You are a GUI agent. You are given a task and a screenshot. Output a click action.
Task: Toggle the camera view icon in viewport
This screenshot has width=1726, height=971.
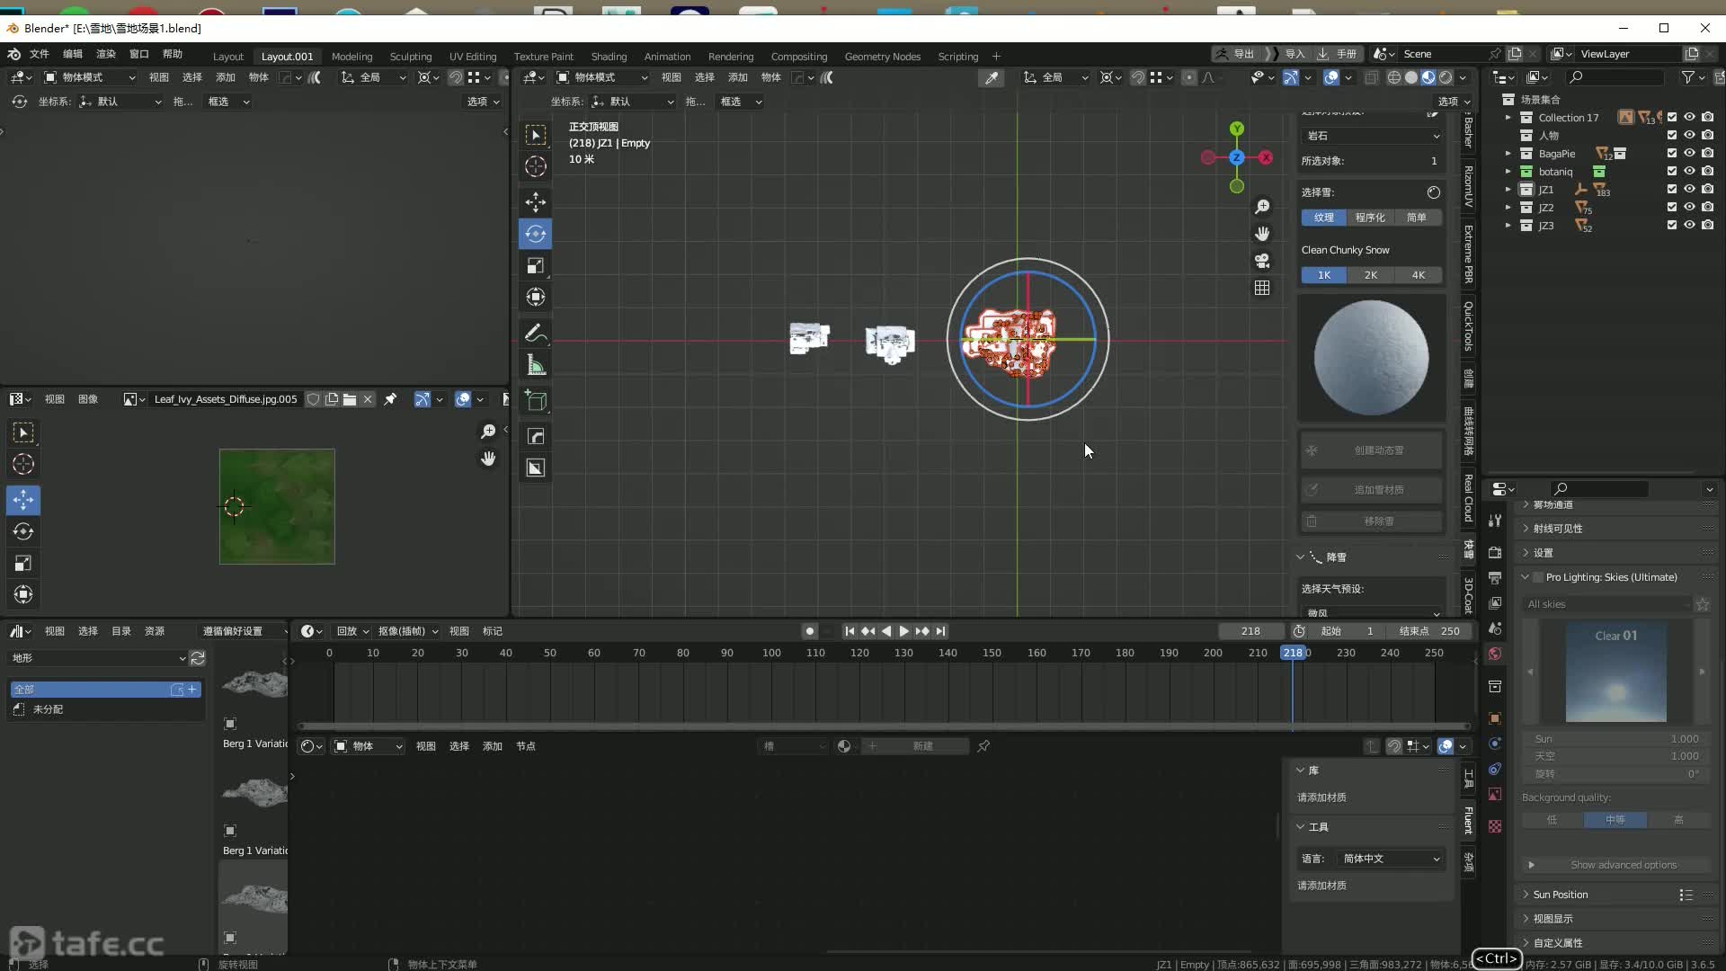pos(1262,261)
